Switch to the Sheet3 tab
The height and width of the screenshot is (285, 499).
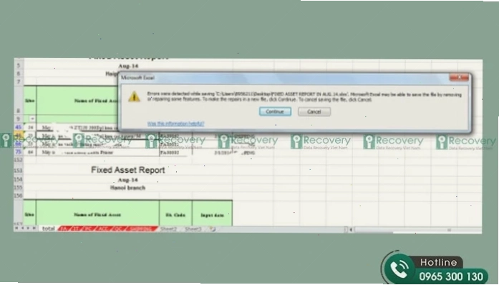click(193, 229)
